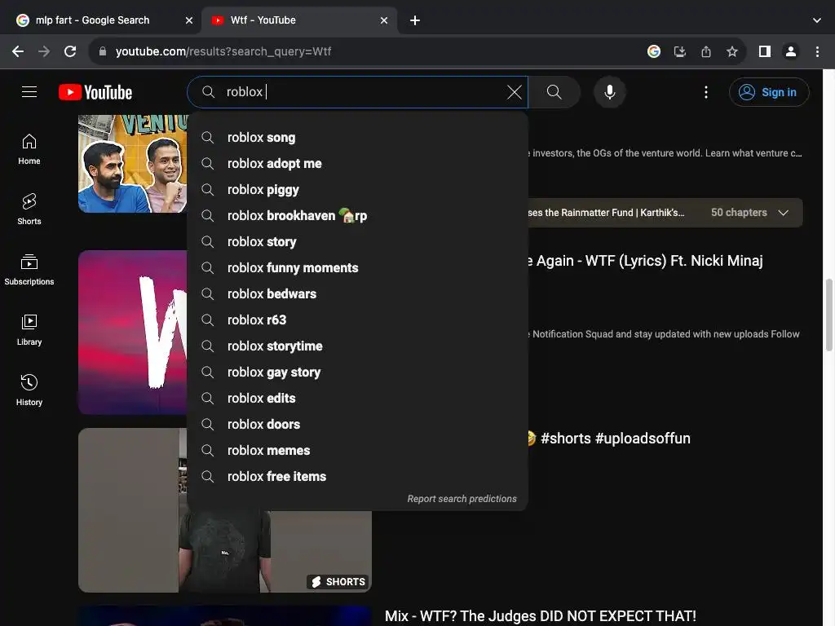
Task: Select the 'roblox brookhaven rp' suggestion
Action: point(357,215)
